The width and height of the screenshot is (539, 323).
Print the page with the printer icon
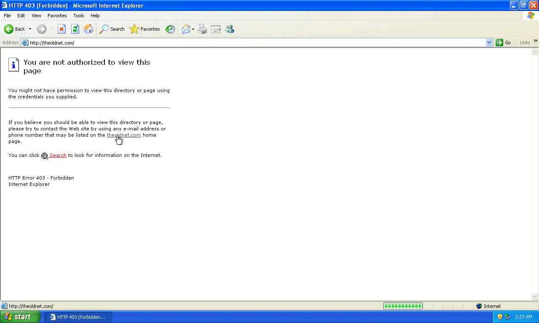[x=203, y=29]
